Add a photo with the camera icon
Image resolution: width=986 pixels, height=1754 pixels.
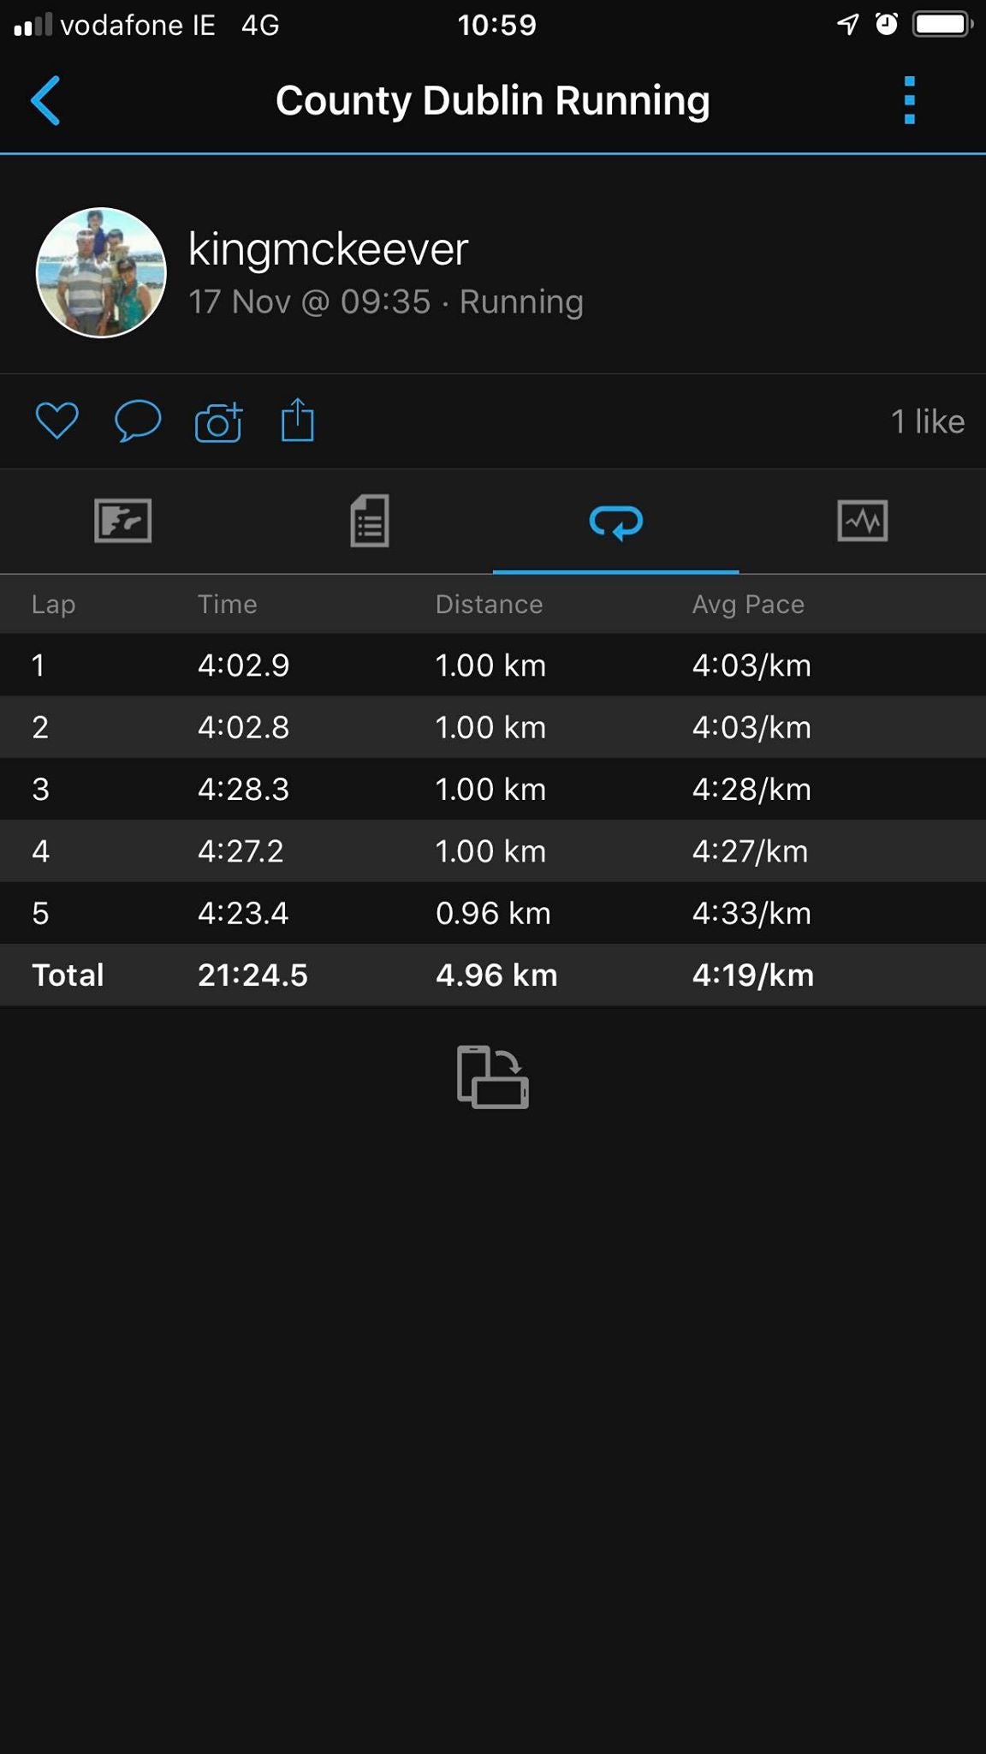(218, 422)
